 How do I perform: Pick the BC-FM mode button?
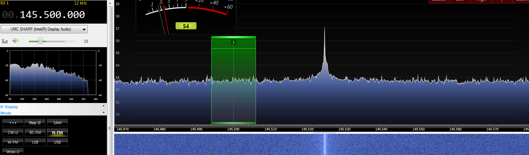click(x=35, y=132)
